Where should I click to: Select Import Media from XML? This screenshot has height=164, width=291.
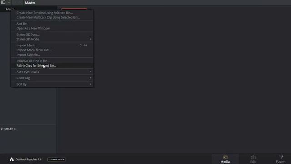pos(34,50)
